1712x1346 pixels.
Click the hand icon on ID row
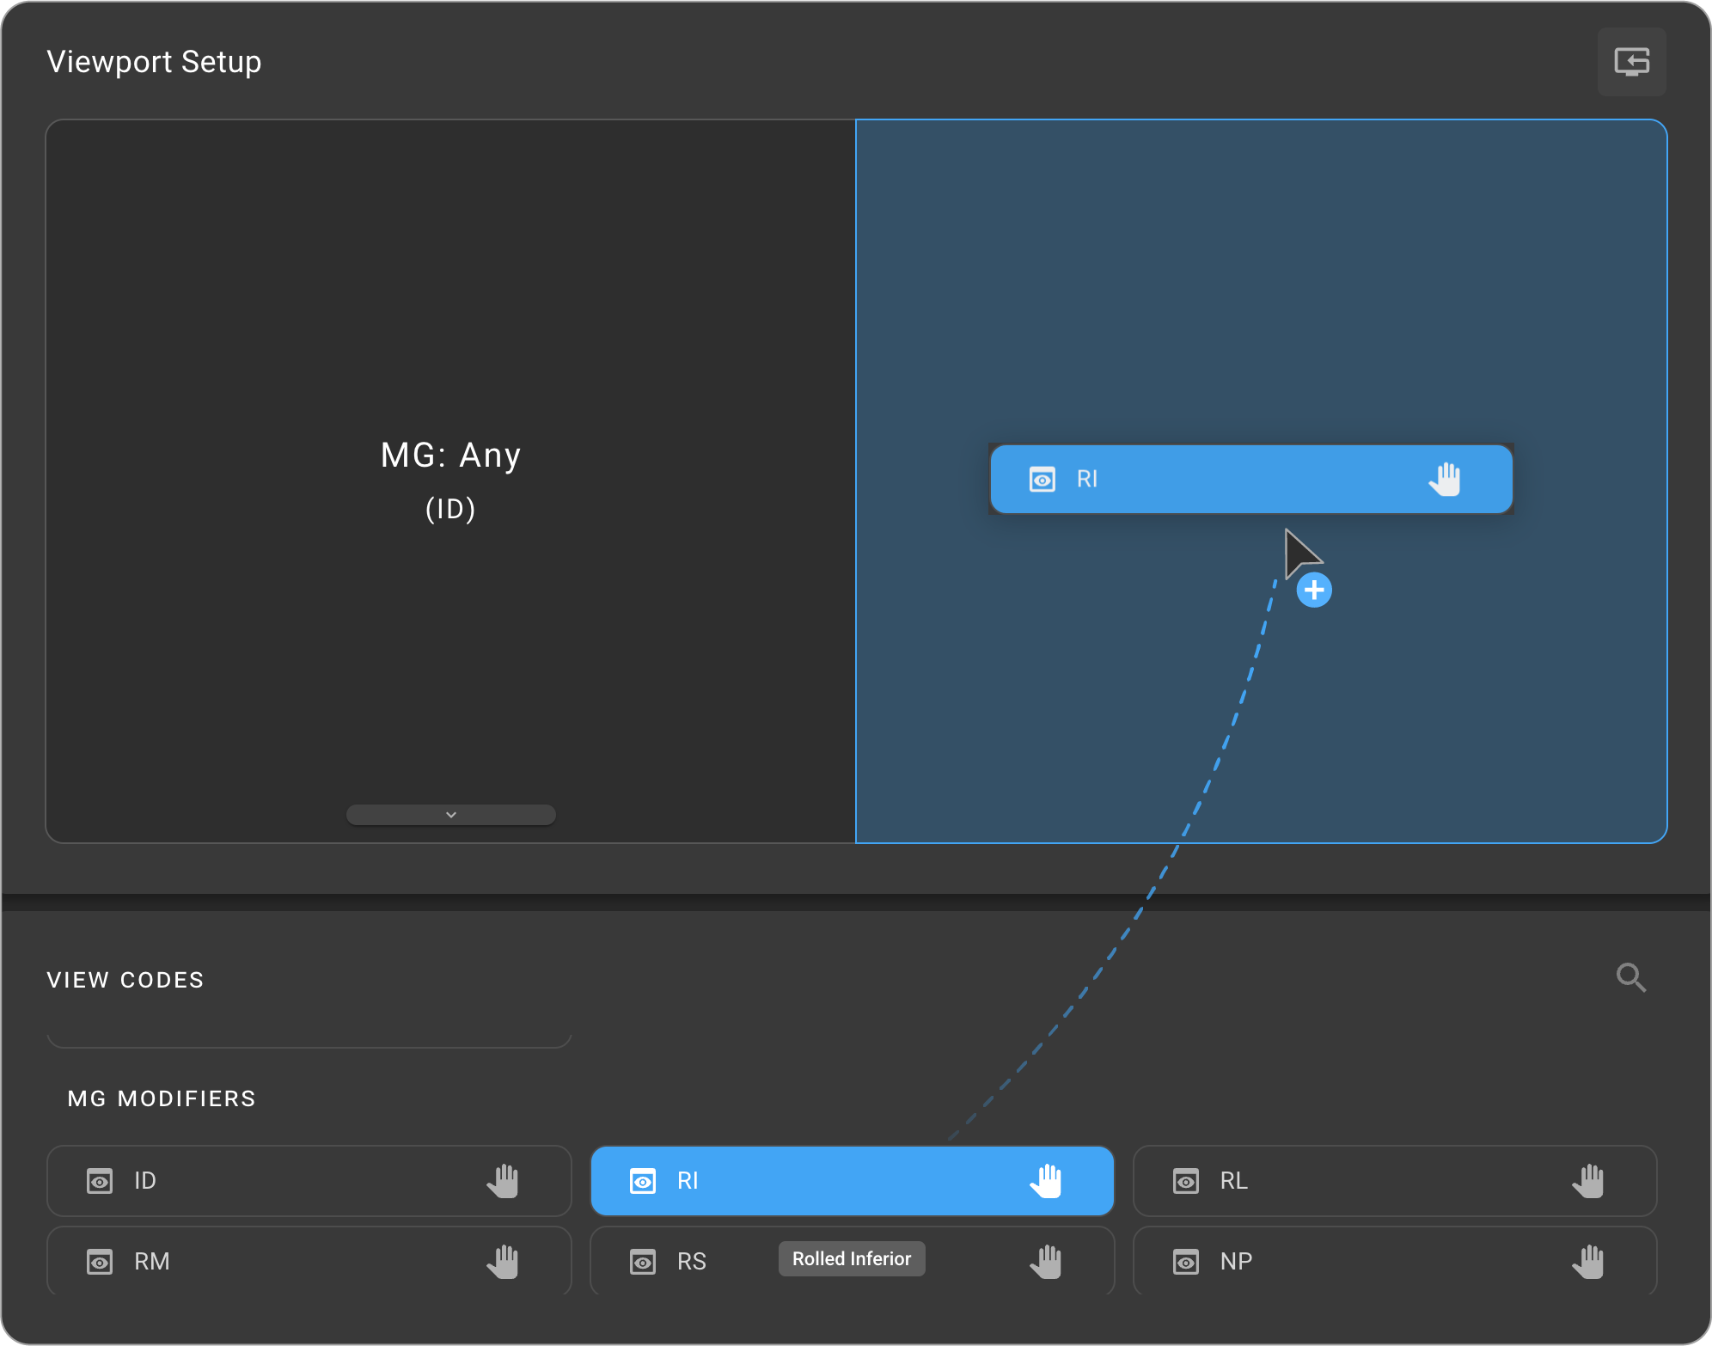point(504,1181)
